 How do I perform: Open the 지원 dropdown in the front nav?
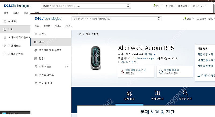tap(69, 26)
